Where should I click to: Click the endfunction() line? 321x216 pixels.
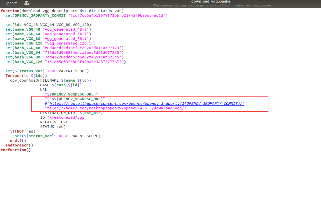(16, 150)
